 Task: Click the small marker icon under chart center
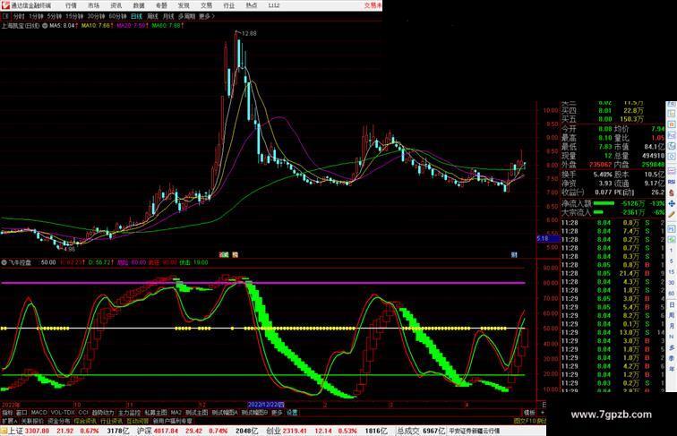(x=224, y=255)
